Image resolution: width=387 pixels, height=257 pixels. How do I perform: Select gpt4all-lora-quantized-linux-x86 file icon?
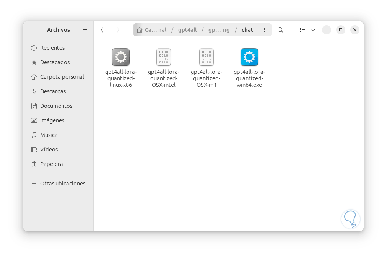(x=121, y=57)
